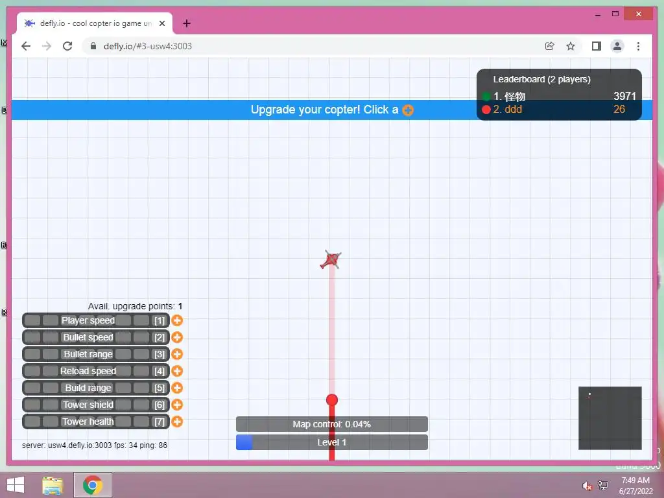Share this page via the share icon

[x=550, y=46]
